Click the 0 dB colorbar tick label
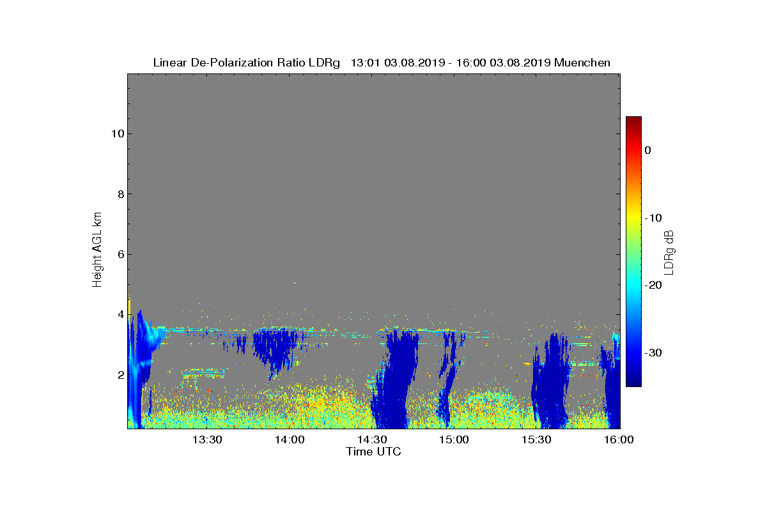 [647, 150]
